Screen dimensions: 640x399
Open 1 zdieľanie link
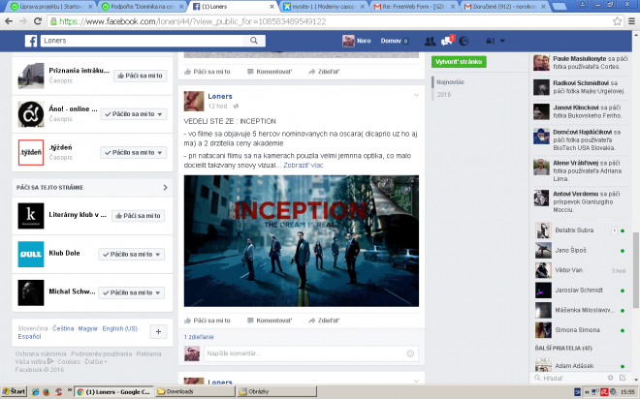point(199,337)
